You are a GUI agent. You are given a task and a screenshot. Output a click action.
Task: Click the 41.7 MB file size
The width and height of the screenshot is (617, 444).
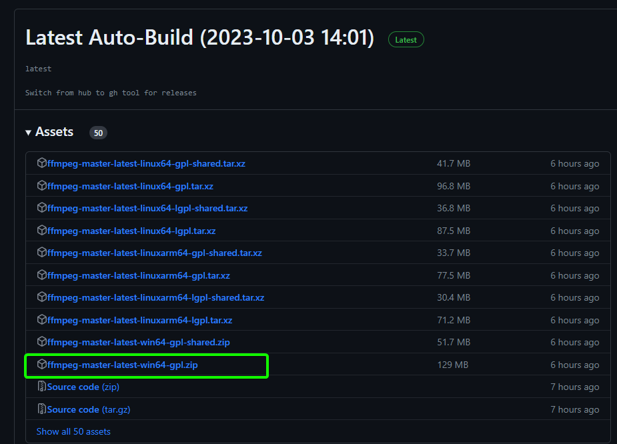(x=454, y=163)
